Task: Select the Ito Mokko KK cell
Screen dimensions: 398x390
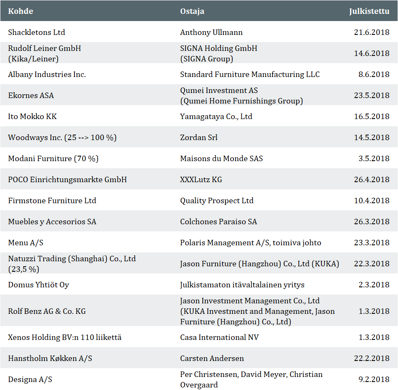Action: (x=32, y=117)
